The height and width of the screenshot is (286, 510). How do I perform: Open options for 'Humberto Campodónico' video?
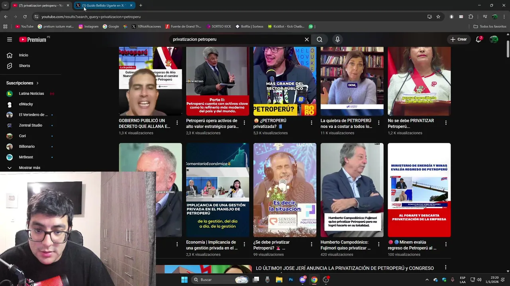pyautogui.click(x=379, y=244)
